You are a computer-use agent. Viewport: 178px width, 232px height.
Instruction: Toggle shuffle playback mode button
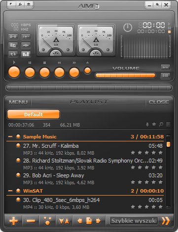point(13,45)
